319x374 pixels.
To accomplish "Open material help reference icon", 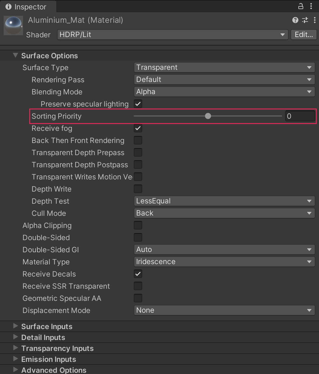I will click(295, 20).
